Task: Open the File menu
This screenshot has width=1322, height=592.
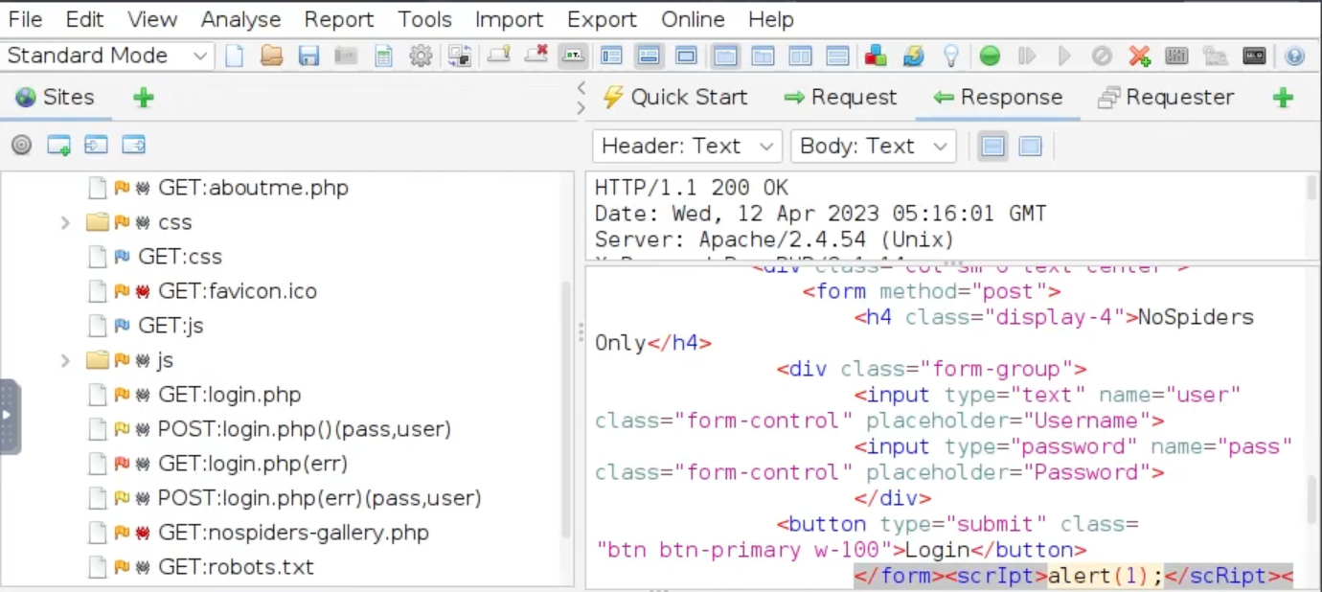Action: pos(25,19)
